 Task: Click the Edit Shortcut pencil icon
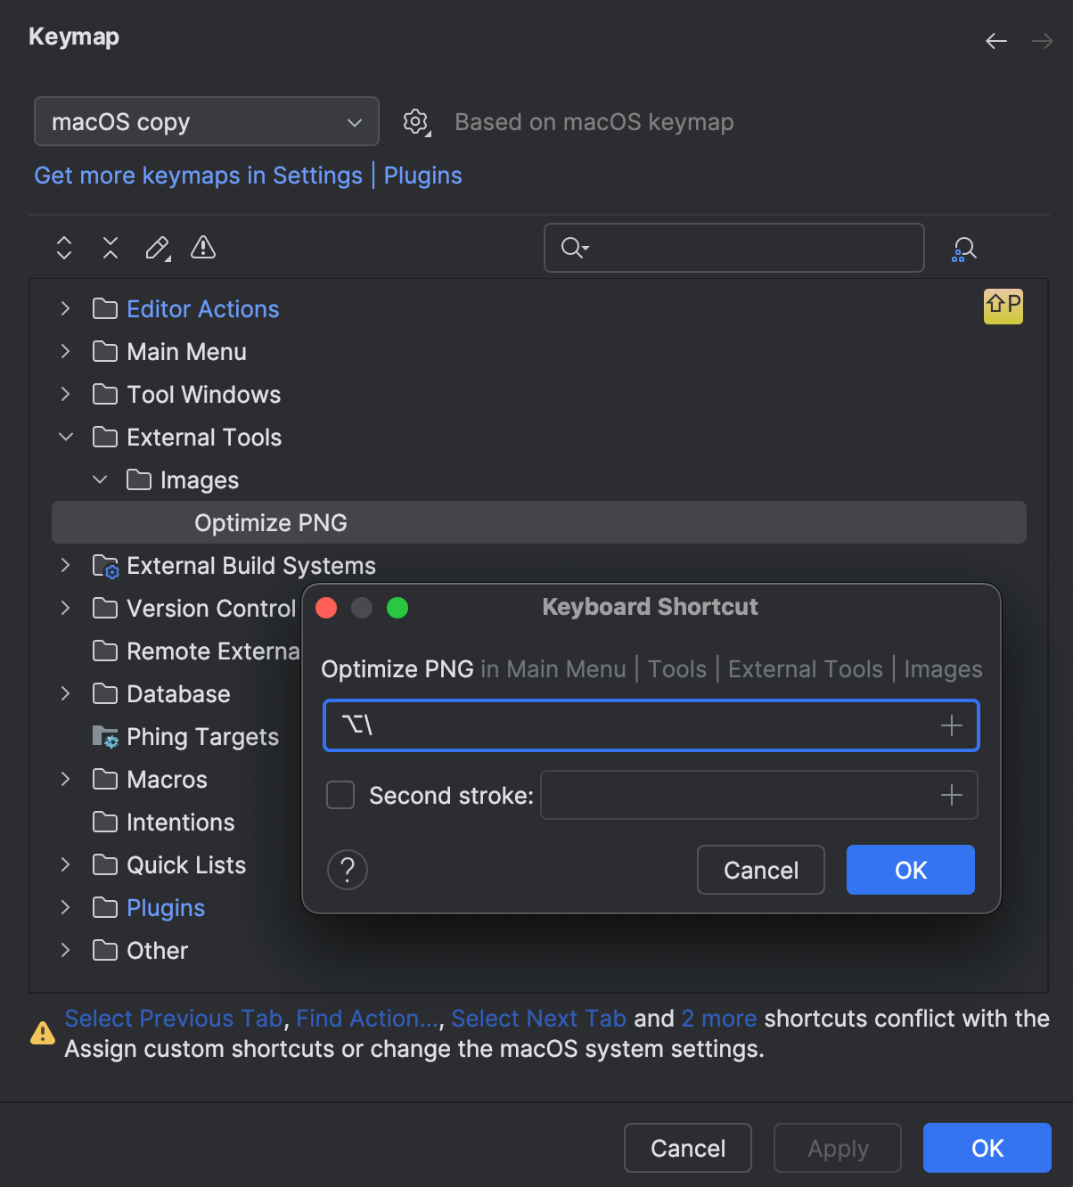158,248
